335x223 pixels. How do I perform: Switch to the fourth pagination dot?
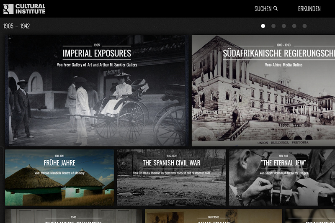(294, 26)
